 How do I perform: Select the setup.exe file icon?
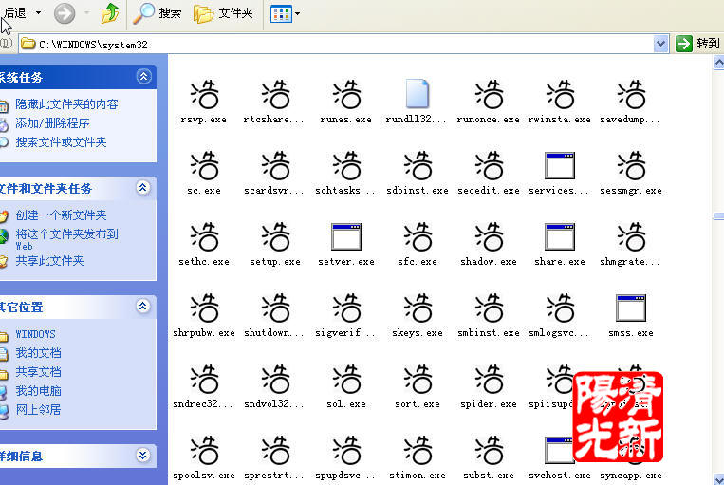point(275,236)
